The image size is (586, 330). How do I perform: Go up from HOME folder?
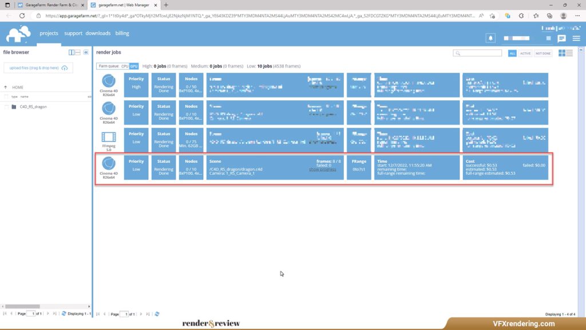[6, 87]
